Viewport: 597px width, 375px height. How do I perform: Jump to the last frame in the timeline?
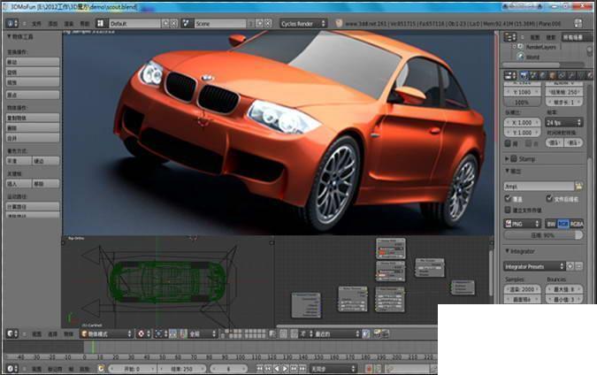point(302,369)
